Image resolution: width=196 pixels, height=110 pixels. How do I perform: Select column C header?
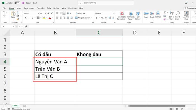(x=99, y=33)
